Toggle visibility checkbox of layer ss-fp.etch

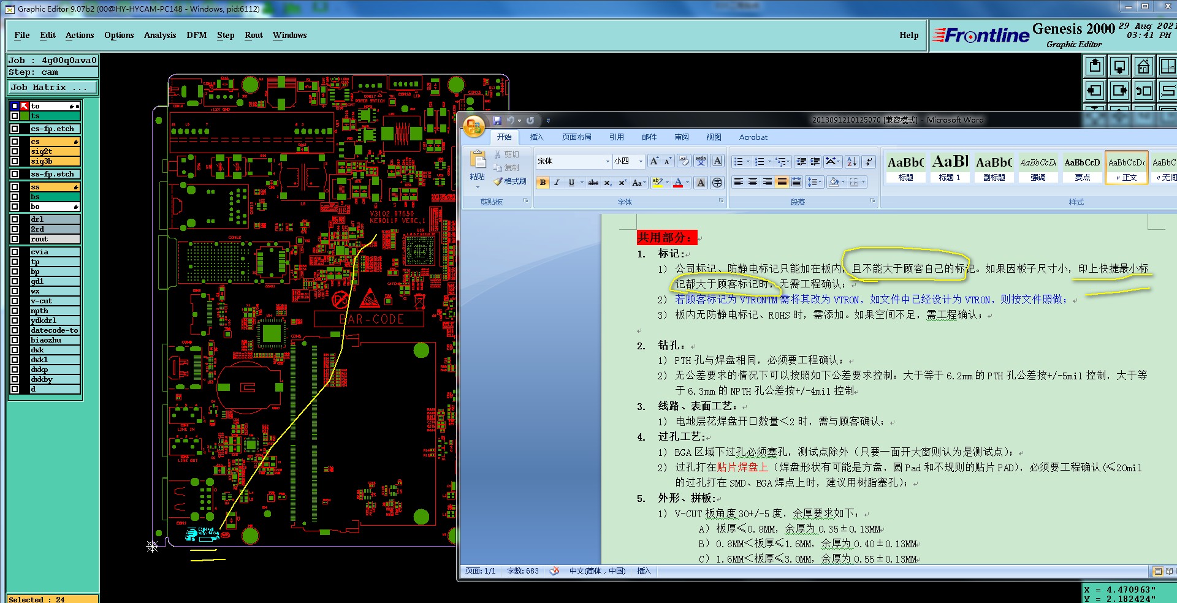(x=15, y=174)
